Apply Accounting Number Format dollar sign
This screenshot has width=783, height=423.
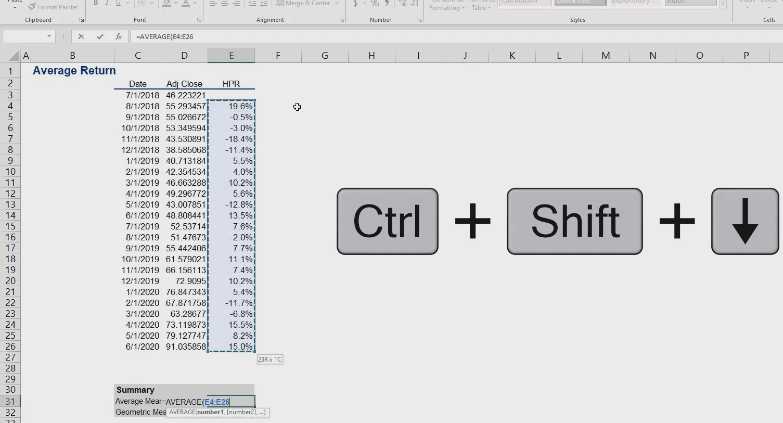point(355,3)
